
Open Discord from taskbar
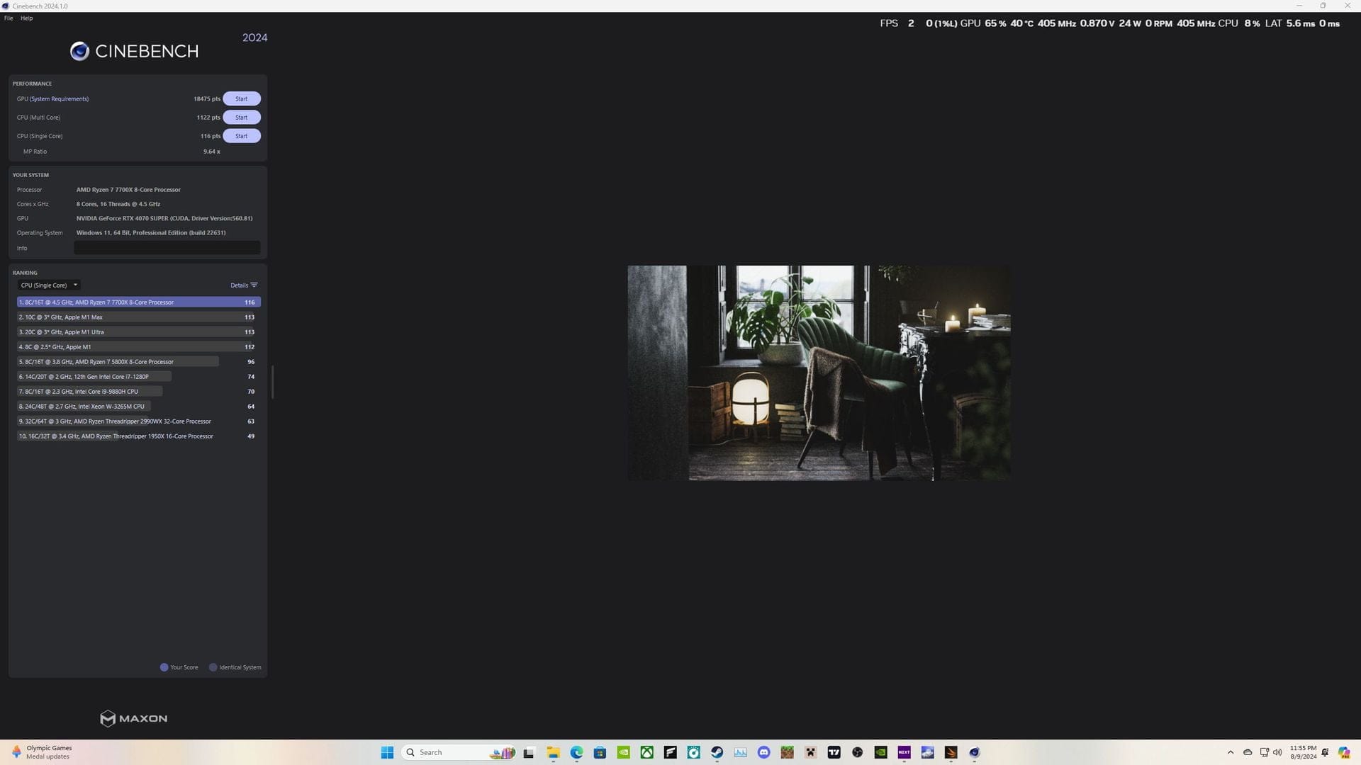[763, 752]
